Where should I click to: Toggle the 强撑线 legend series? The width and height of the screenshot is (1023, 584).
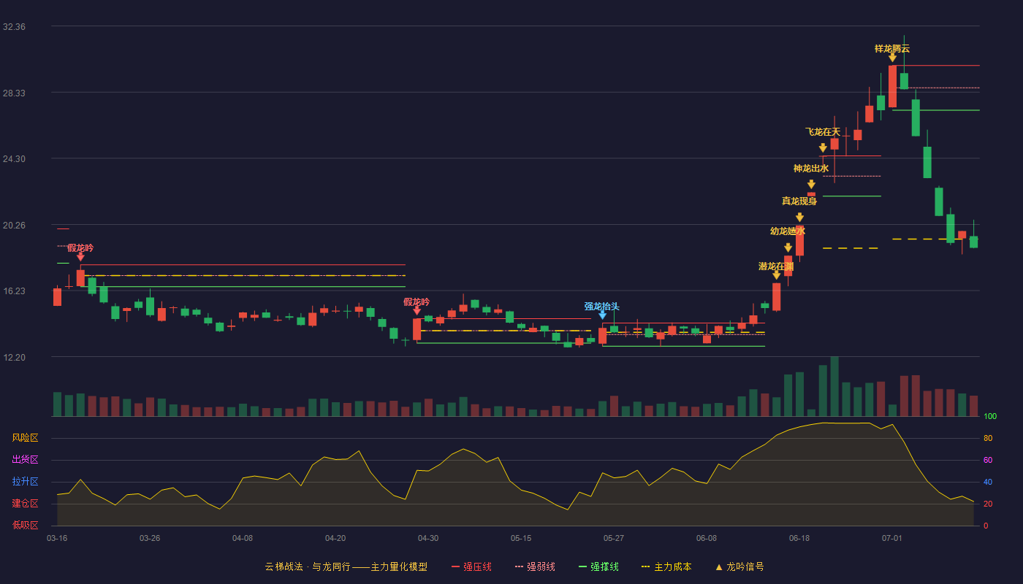click(598, 566)
